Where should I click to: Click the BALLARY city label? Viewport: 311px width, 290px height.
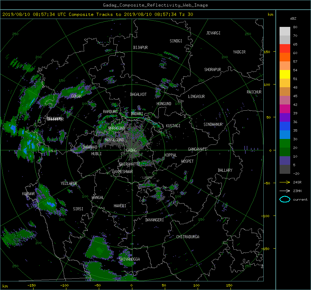click(x=225, y=170)
